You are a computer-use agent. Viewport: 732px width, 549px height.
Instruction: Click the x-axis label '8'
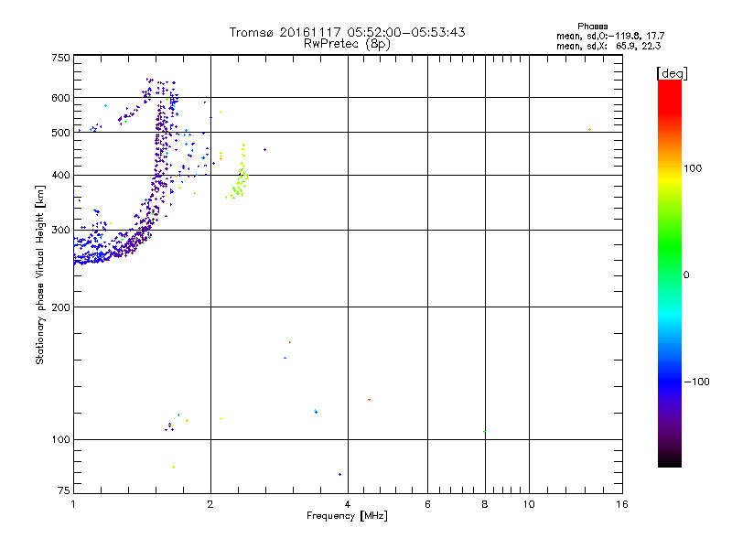pos(485,504)
